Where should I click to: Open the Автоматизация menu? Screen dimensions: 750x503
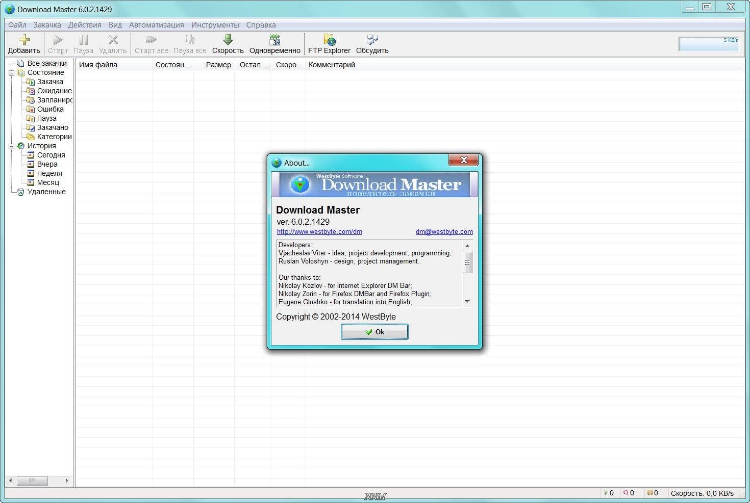tap(157, 24)
